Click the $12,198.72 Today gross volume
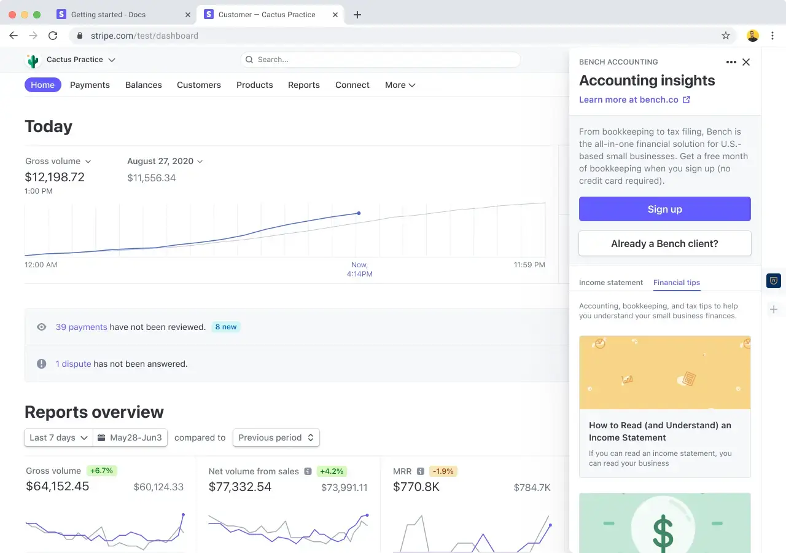 (55, 177)
